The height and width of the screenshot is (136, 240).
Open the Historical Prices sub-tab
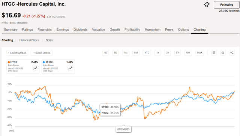point(29,40)
